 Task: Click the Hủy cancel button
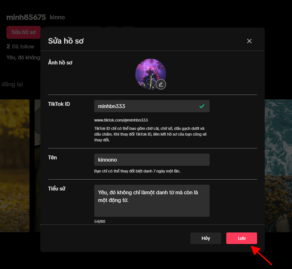205,238
